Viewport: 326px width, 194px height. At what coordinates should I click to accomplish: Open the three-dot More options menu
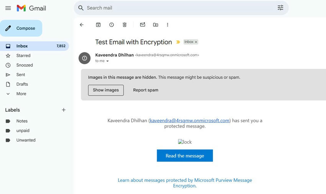[x=168, y=25]
